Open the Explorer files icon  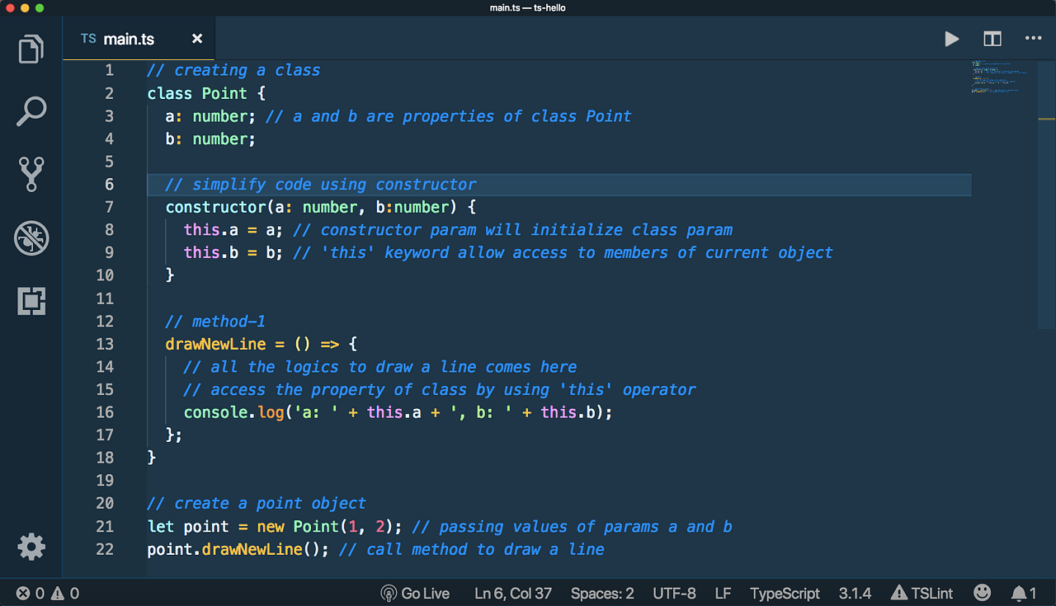click(x=31, y=49)
